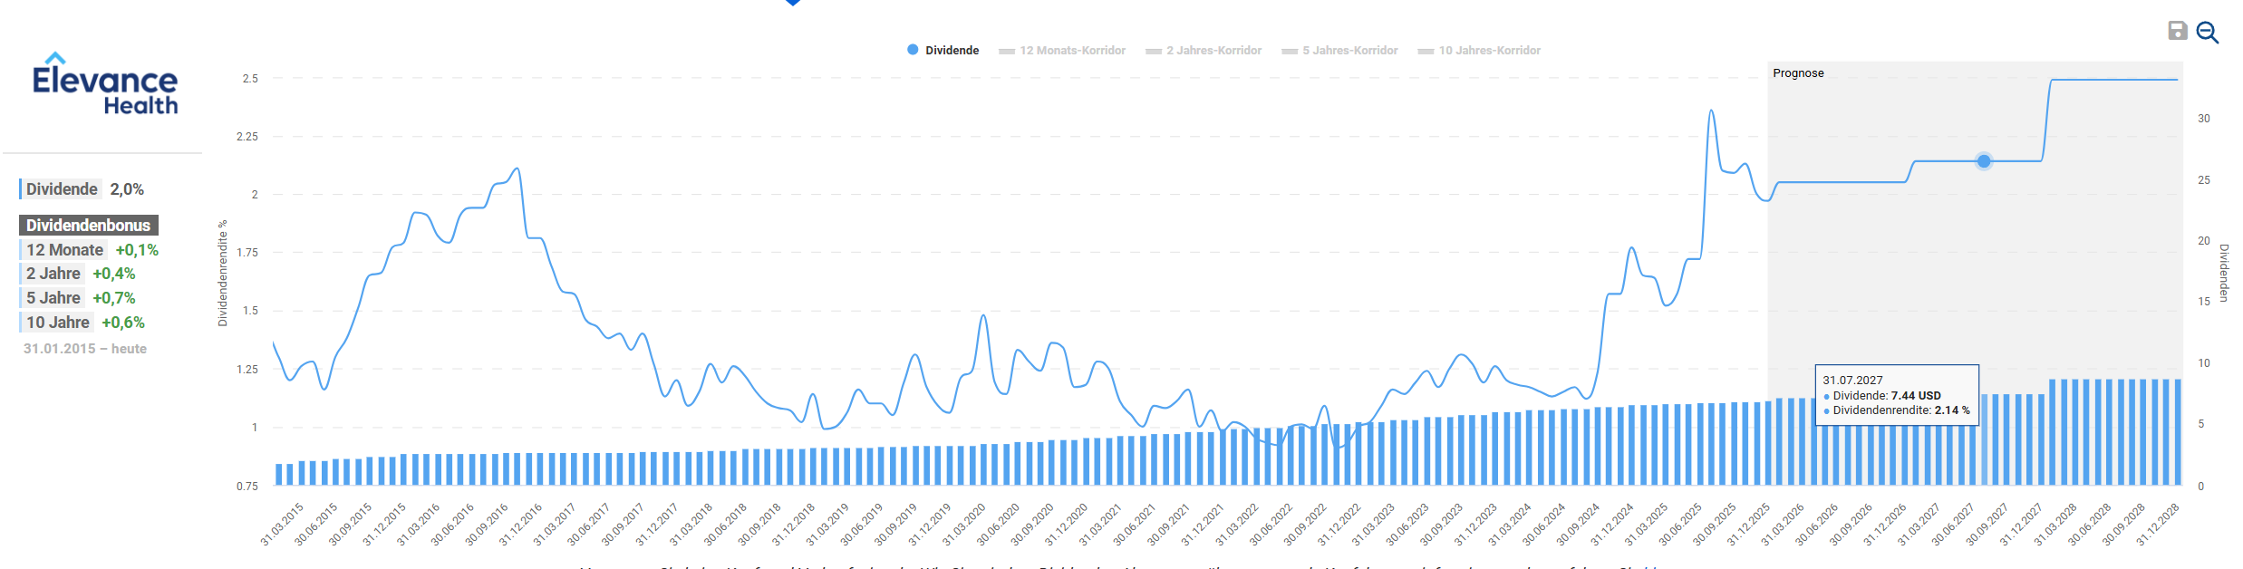Click the blue dot in Dividende legend
This screenshot has height=569, width=2243.
click(913, 50)
